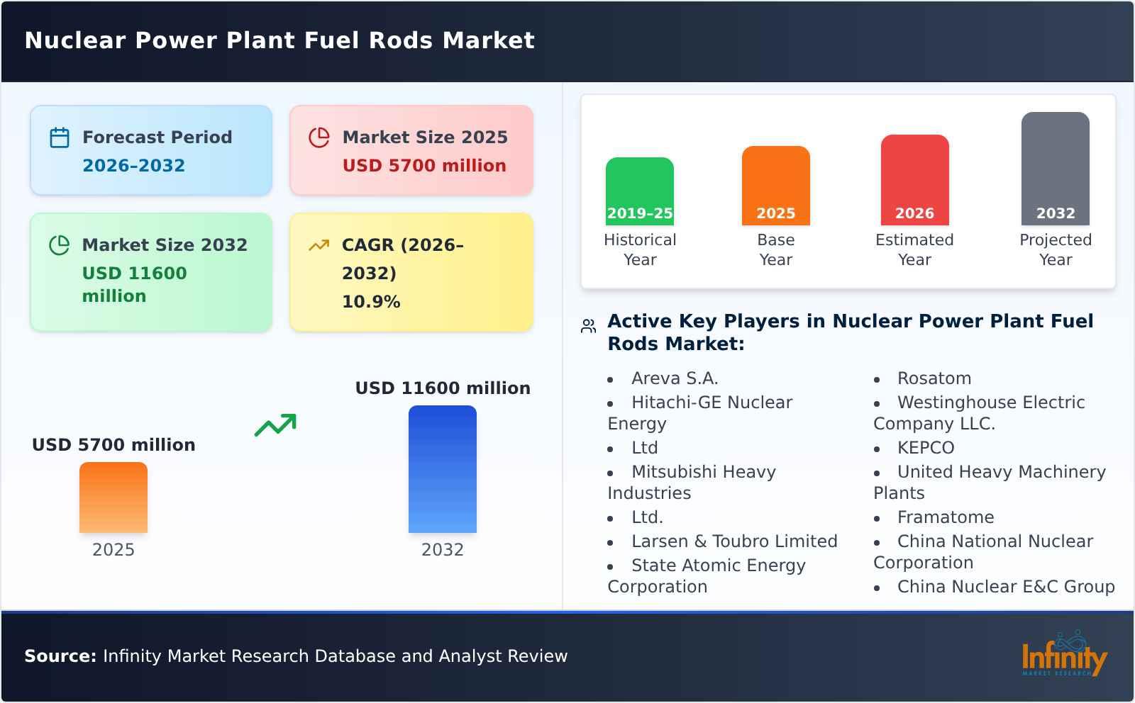The image size is (1135, 703).
Task: Click the Infinity Market Research logo
Action: pyautogui.click(x=1064, y=655)
